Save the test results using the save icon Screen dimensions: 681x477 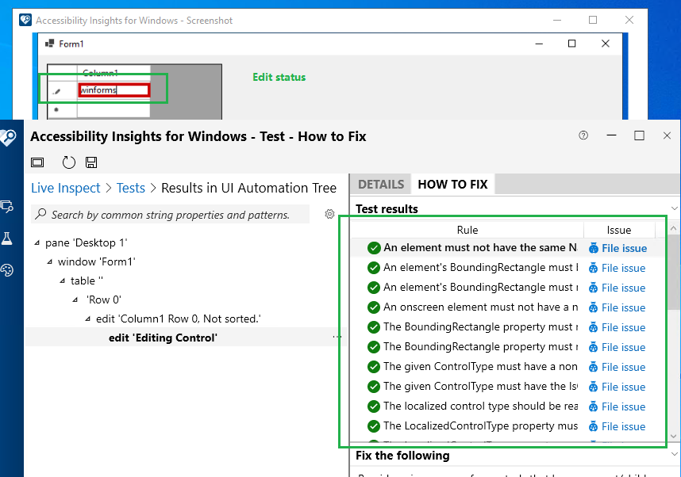91,162
